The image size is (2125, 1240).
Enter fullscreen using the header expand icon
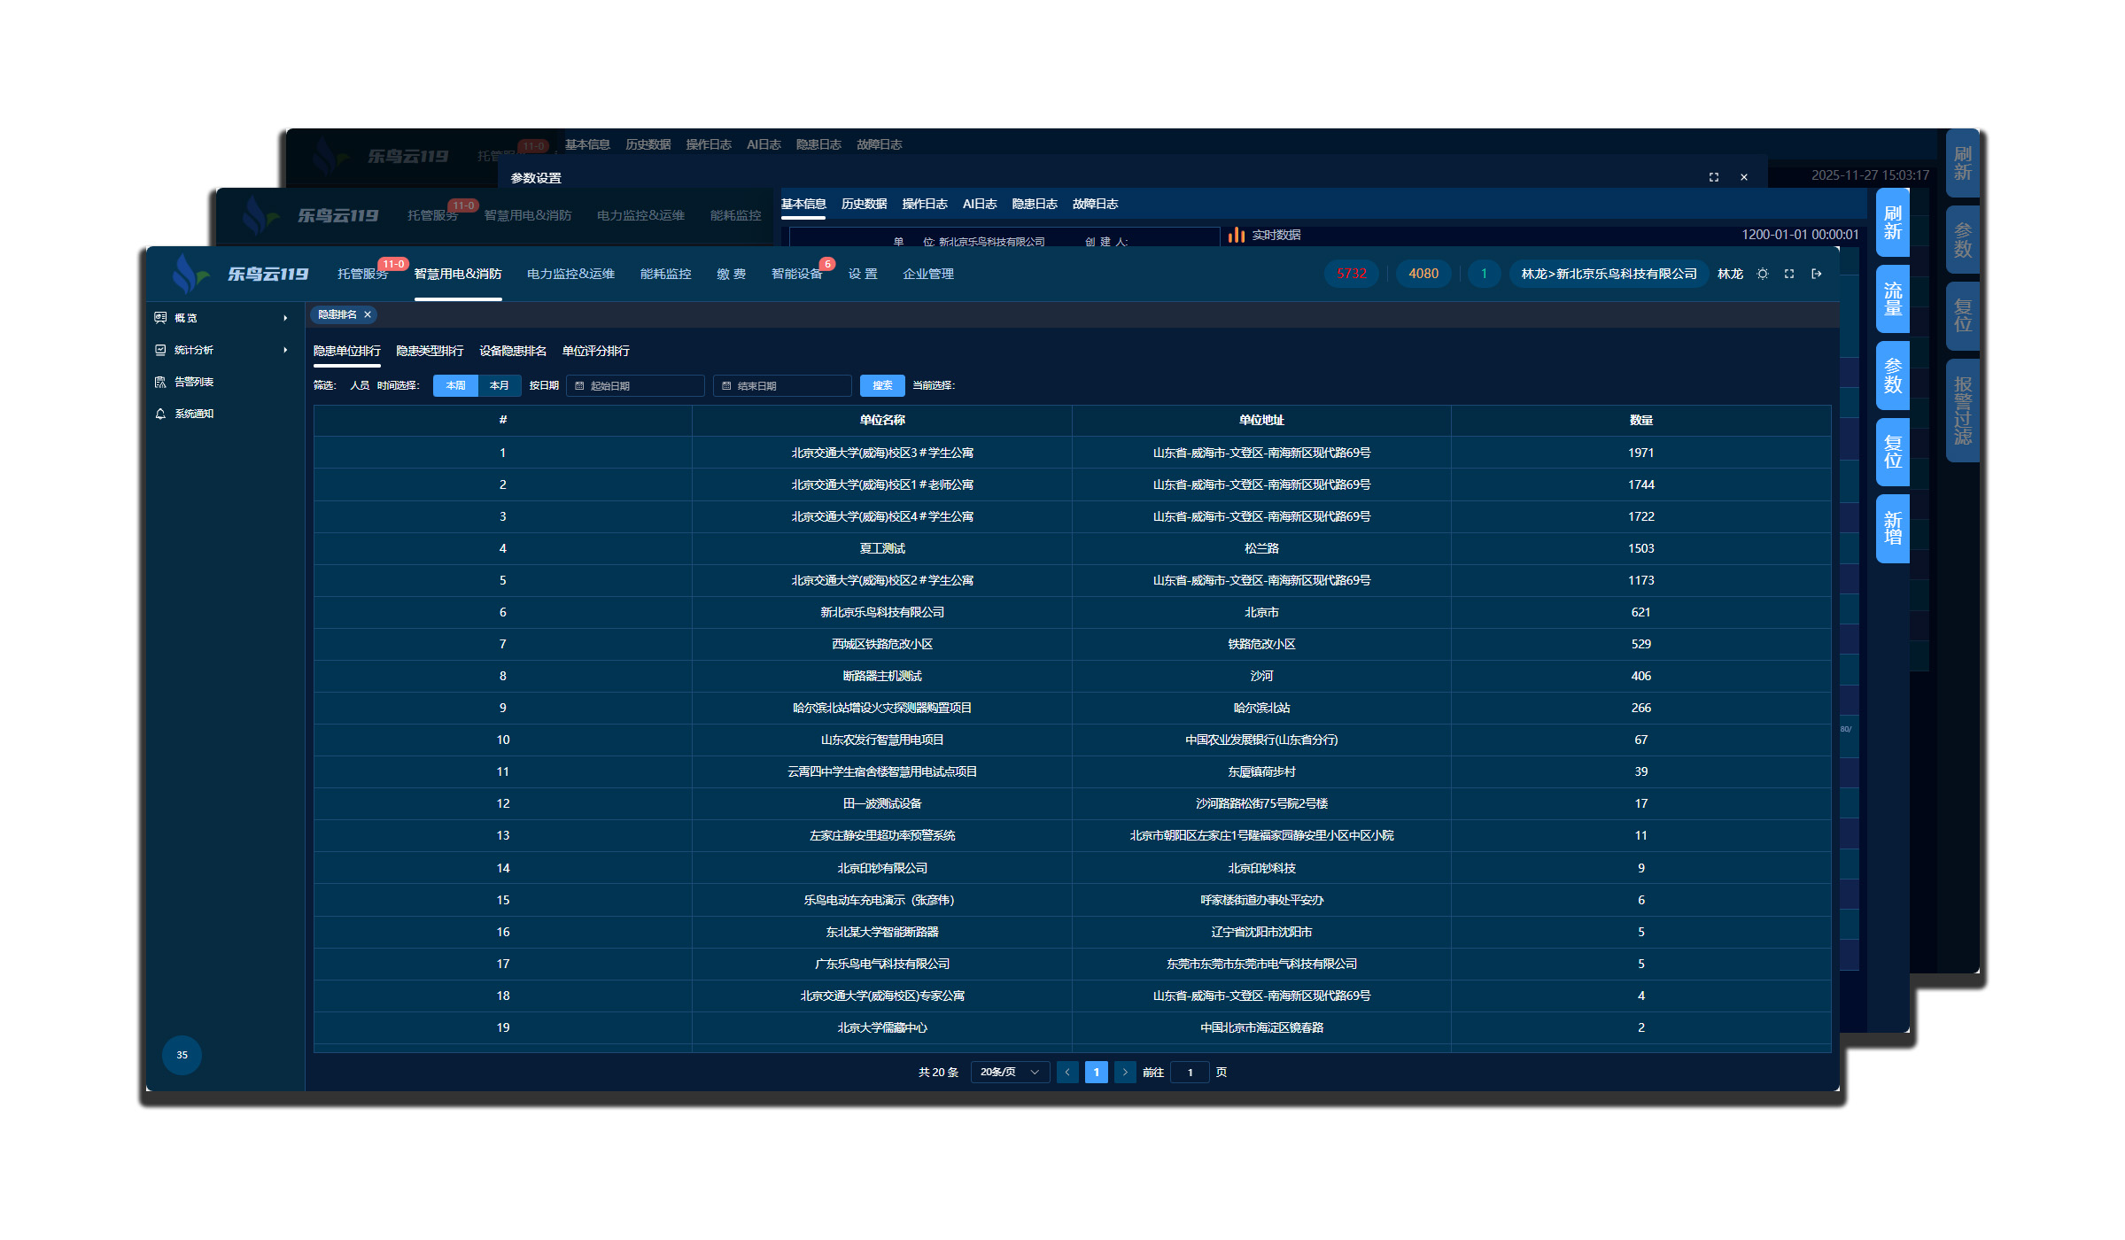pos(1788,274)
